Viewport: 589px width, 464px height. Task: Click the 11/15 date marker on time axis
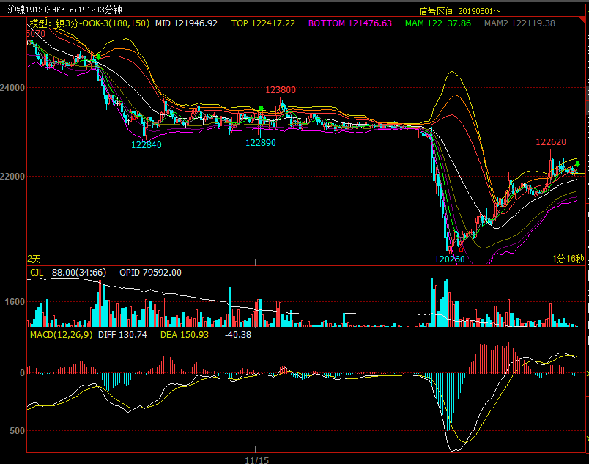coord(256,459)
